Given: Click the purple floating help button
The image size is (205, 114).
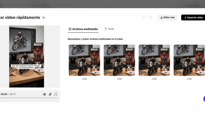Looking at the screenshot, I should coord(204,99).
